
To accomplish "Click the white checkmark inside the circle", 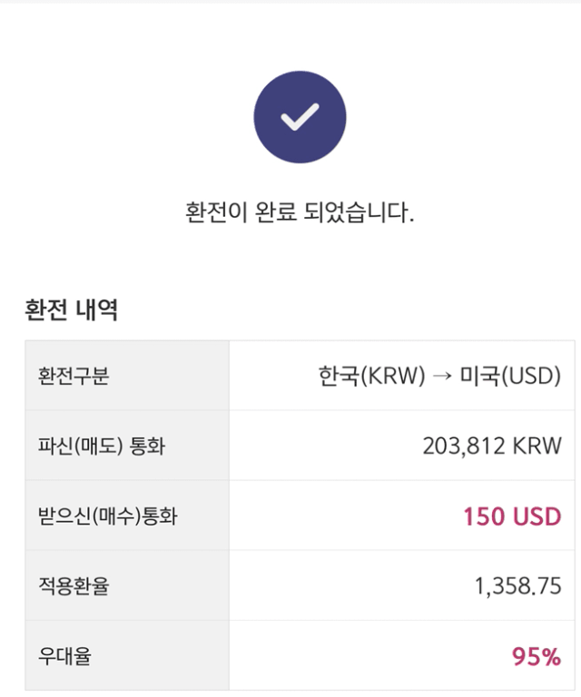I will click(300, 117).
